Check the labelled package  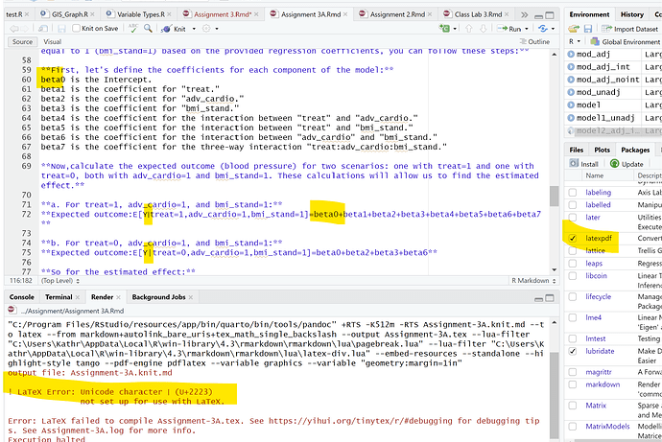(x=573, y=205)
